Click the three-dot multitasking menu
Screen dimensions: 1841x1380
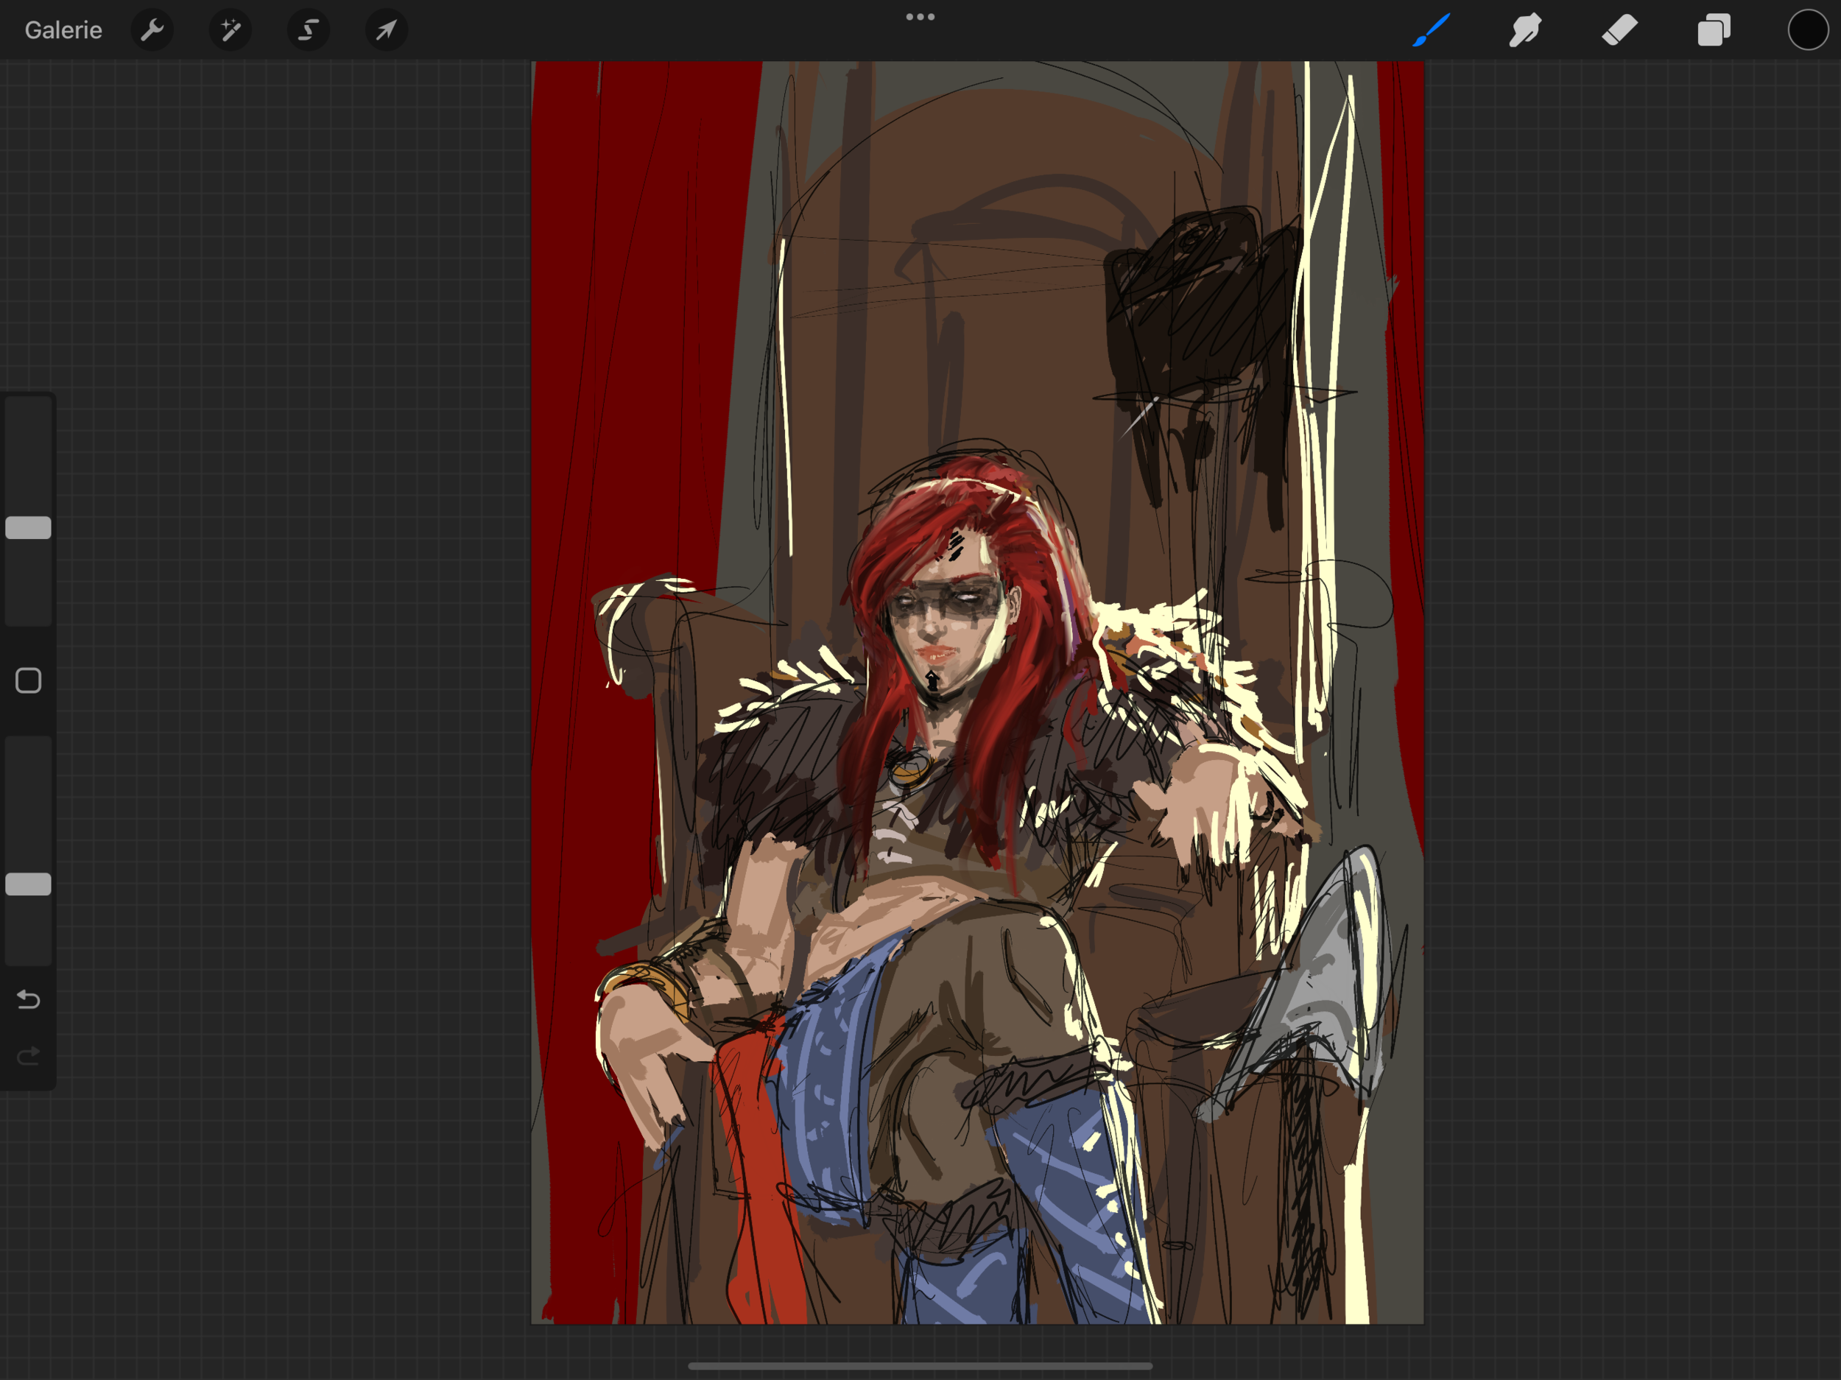[x=920, y=17]
